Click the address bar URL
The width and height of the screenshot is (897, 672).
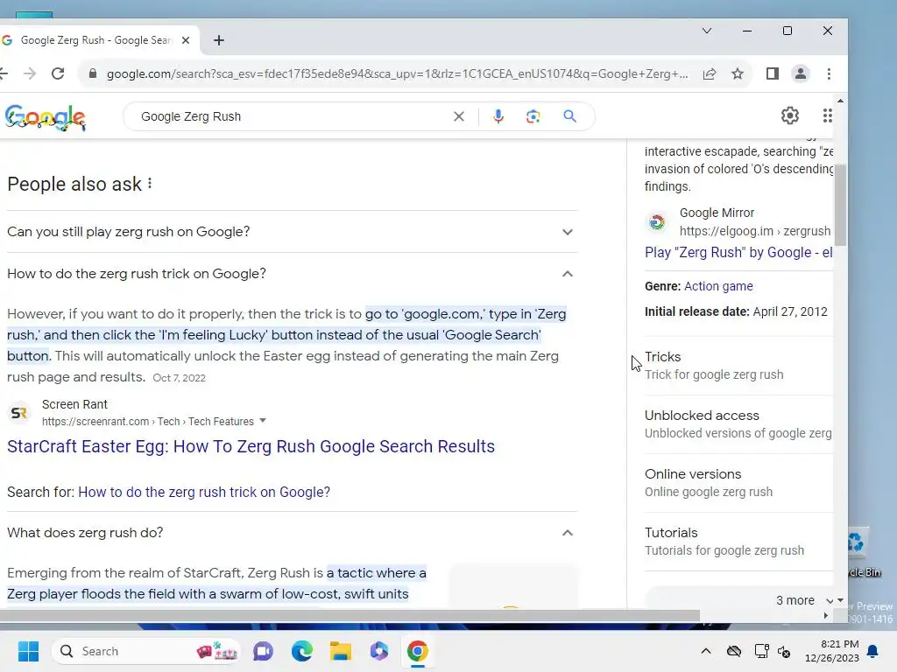397,73
